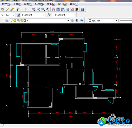Select the cyan window on top wall
132x128 pixels.
point(54,44)
